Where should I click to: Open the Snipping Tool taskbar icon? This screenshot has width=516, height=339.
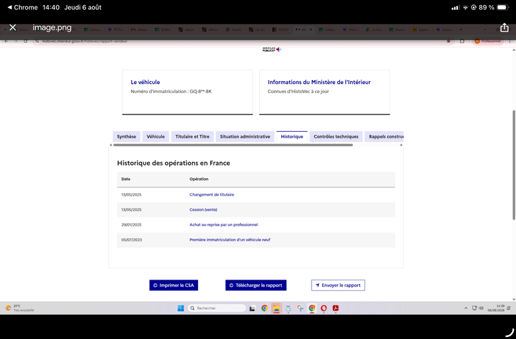(x=300, y=308)
